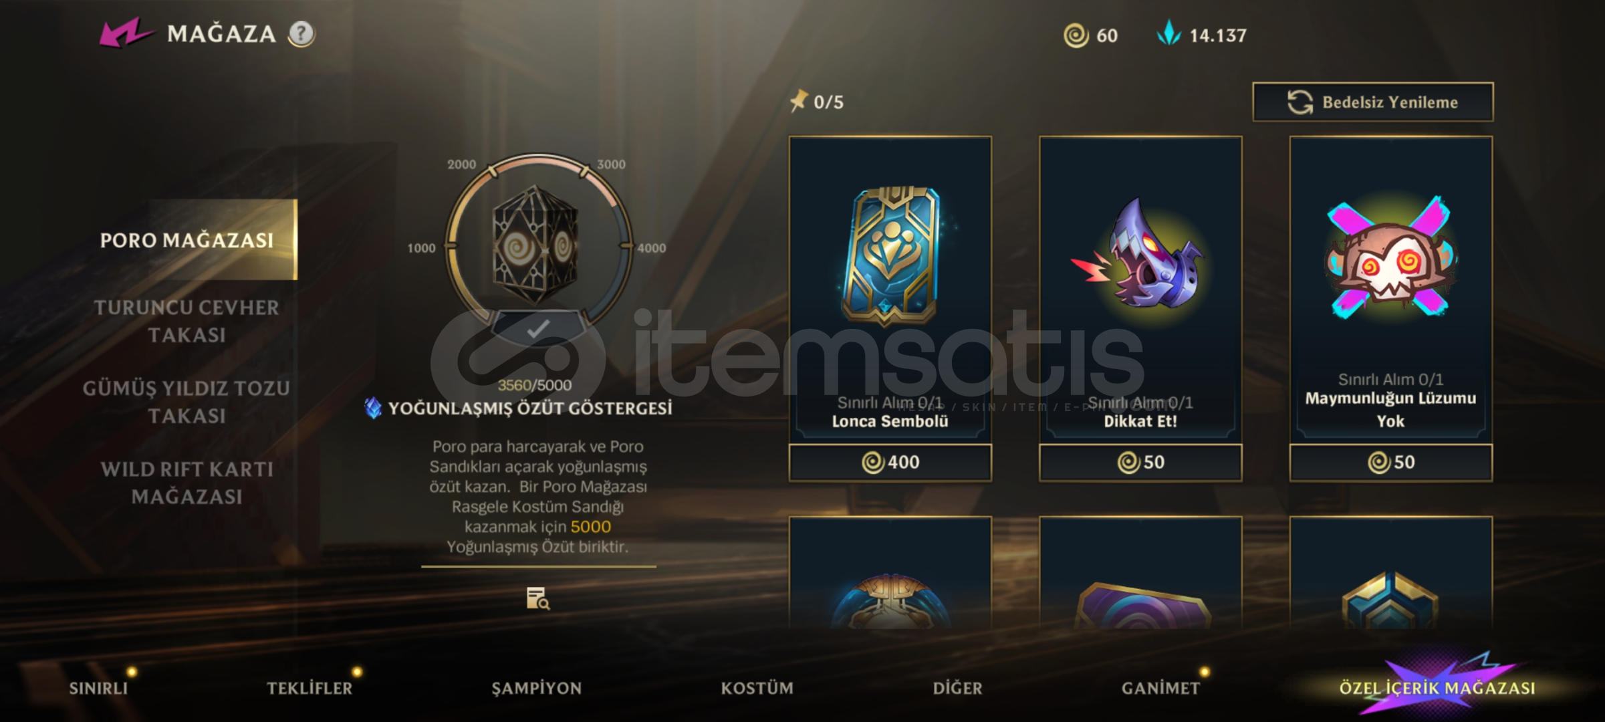
Task: Click the 3560/5000 progress checkmark
Action: point(537,328)
